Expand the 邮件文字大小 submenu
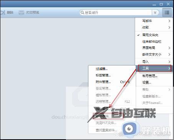 (x=154, y=54)
